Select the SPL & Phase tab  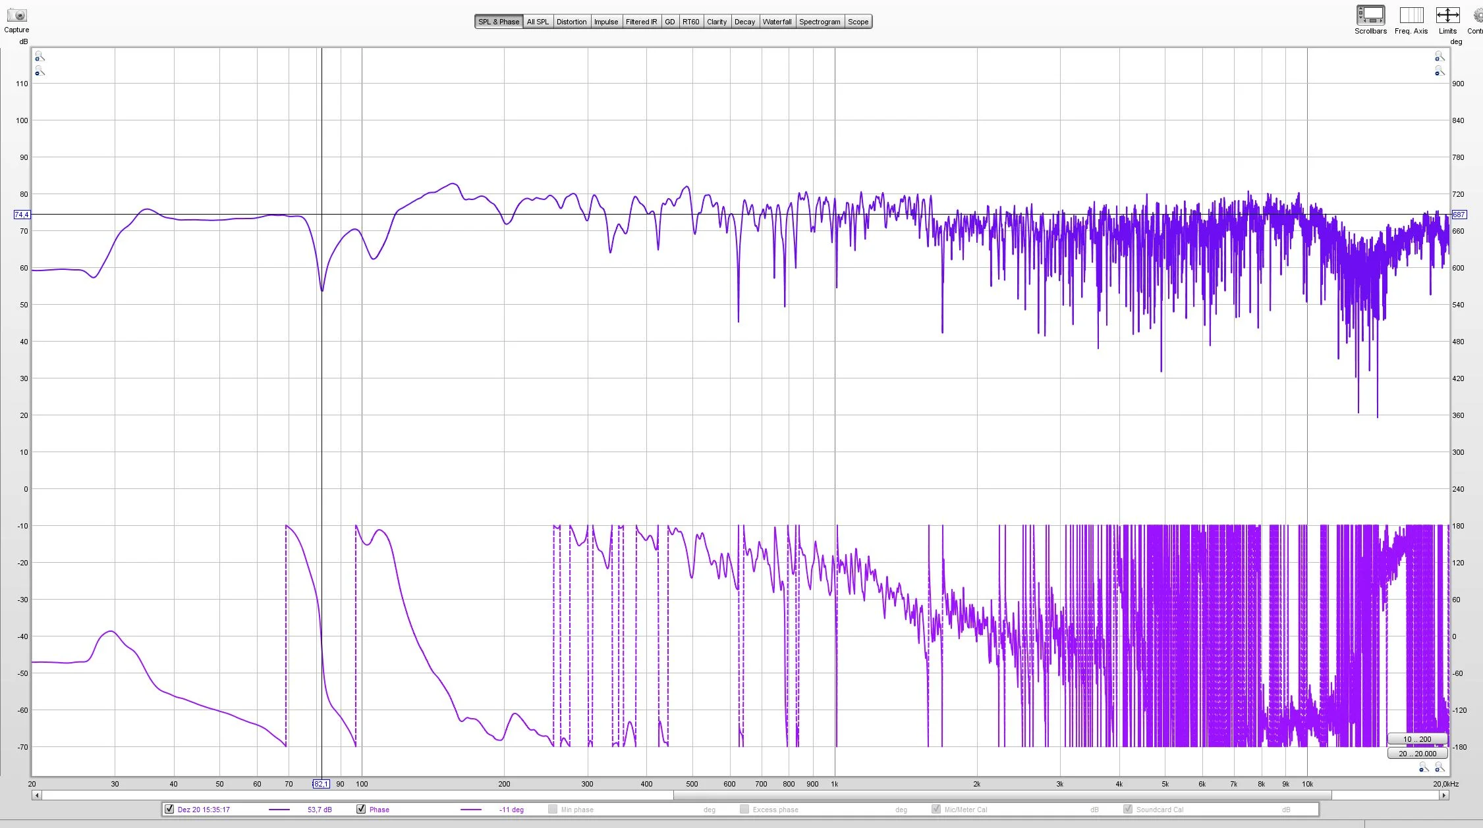[499, 22]
